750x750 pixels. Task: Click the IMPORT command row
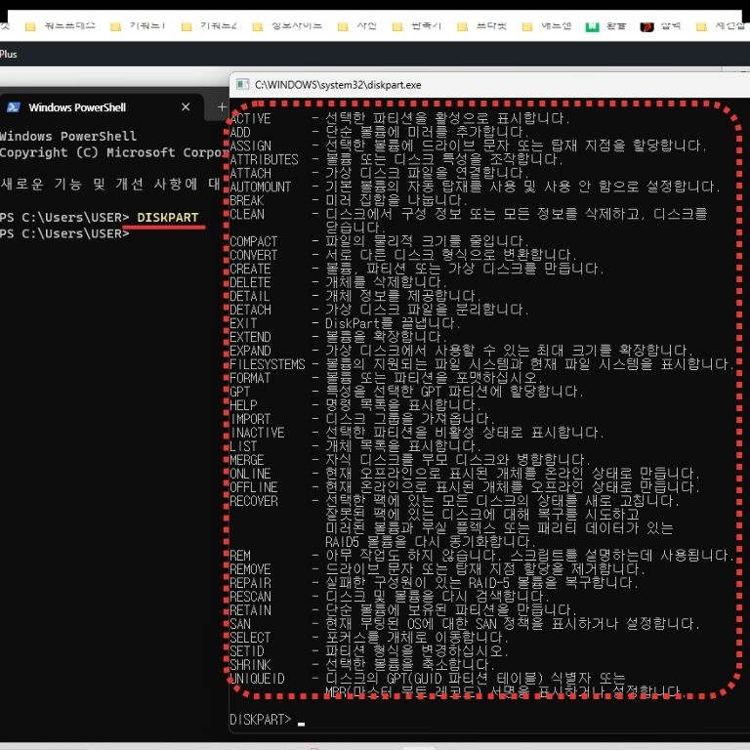coord(361,419)
